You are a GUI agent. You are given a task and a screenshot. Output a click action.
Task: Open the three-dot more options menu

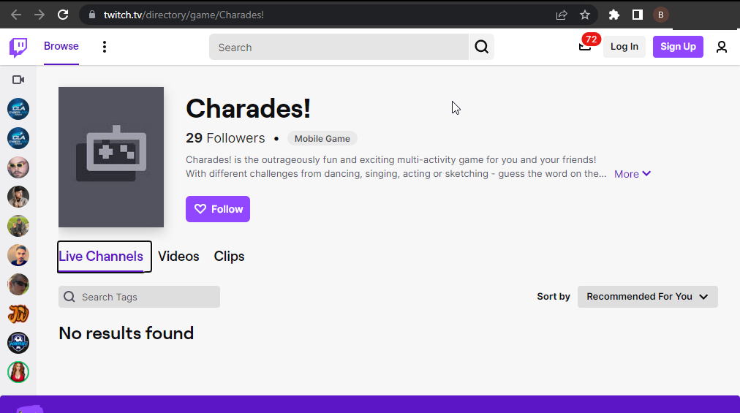pos(105,47)
